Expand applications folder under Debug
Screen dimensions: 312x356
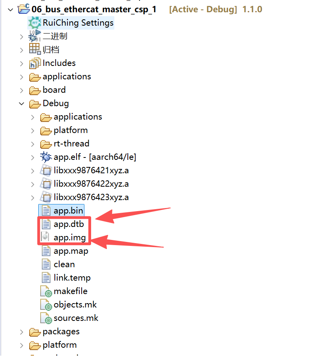tap(33, 117)
